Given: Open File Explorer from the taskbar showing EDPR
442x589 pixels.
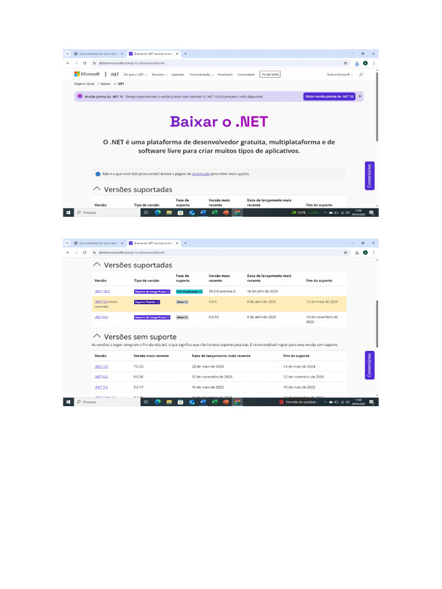Looking at the screenshot, I should 169,213.
